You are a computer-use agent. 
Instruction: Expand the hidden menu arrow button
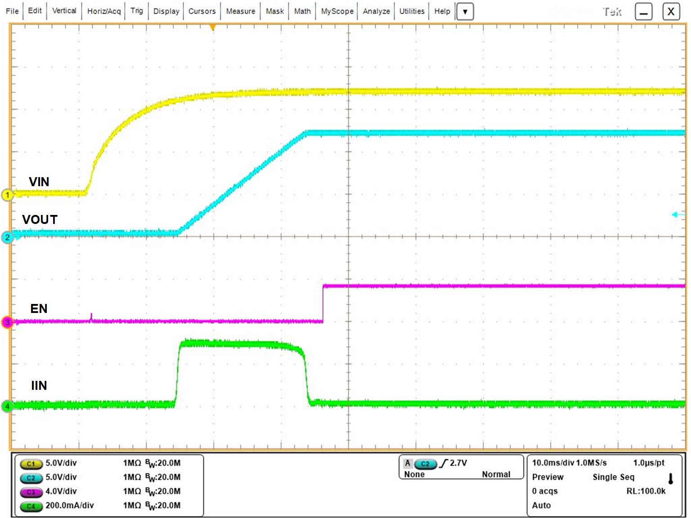(465, 11)
